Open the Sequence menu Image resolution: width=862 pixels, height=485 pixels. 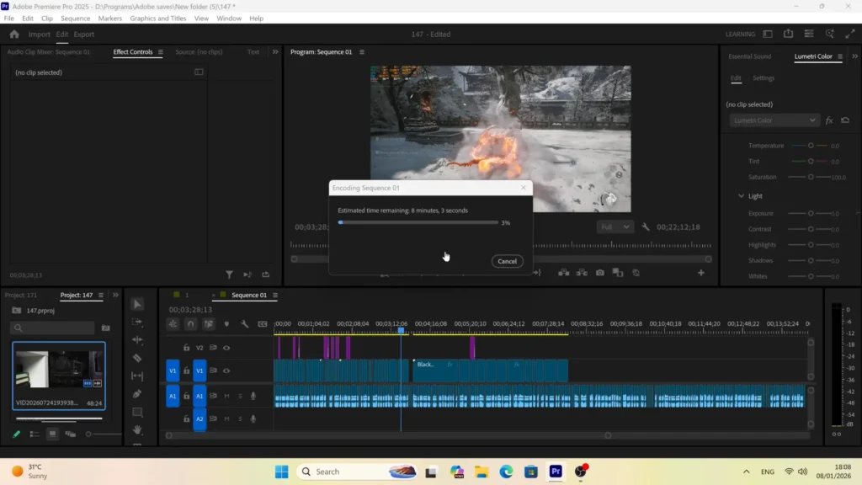point(75,19)
